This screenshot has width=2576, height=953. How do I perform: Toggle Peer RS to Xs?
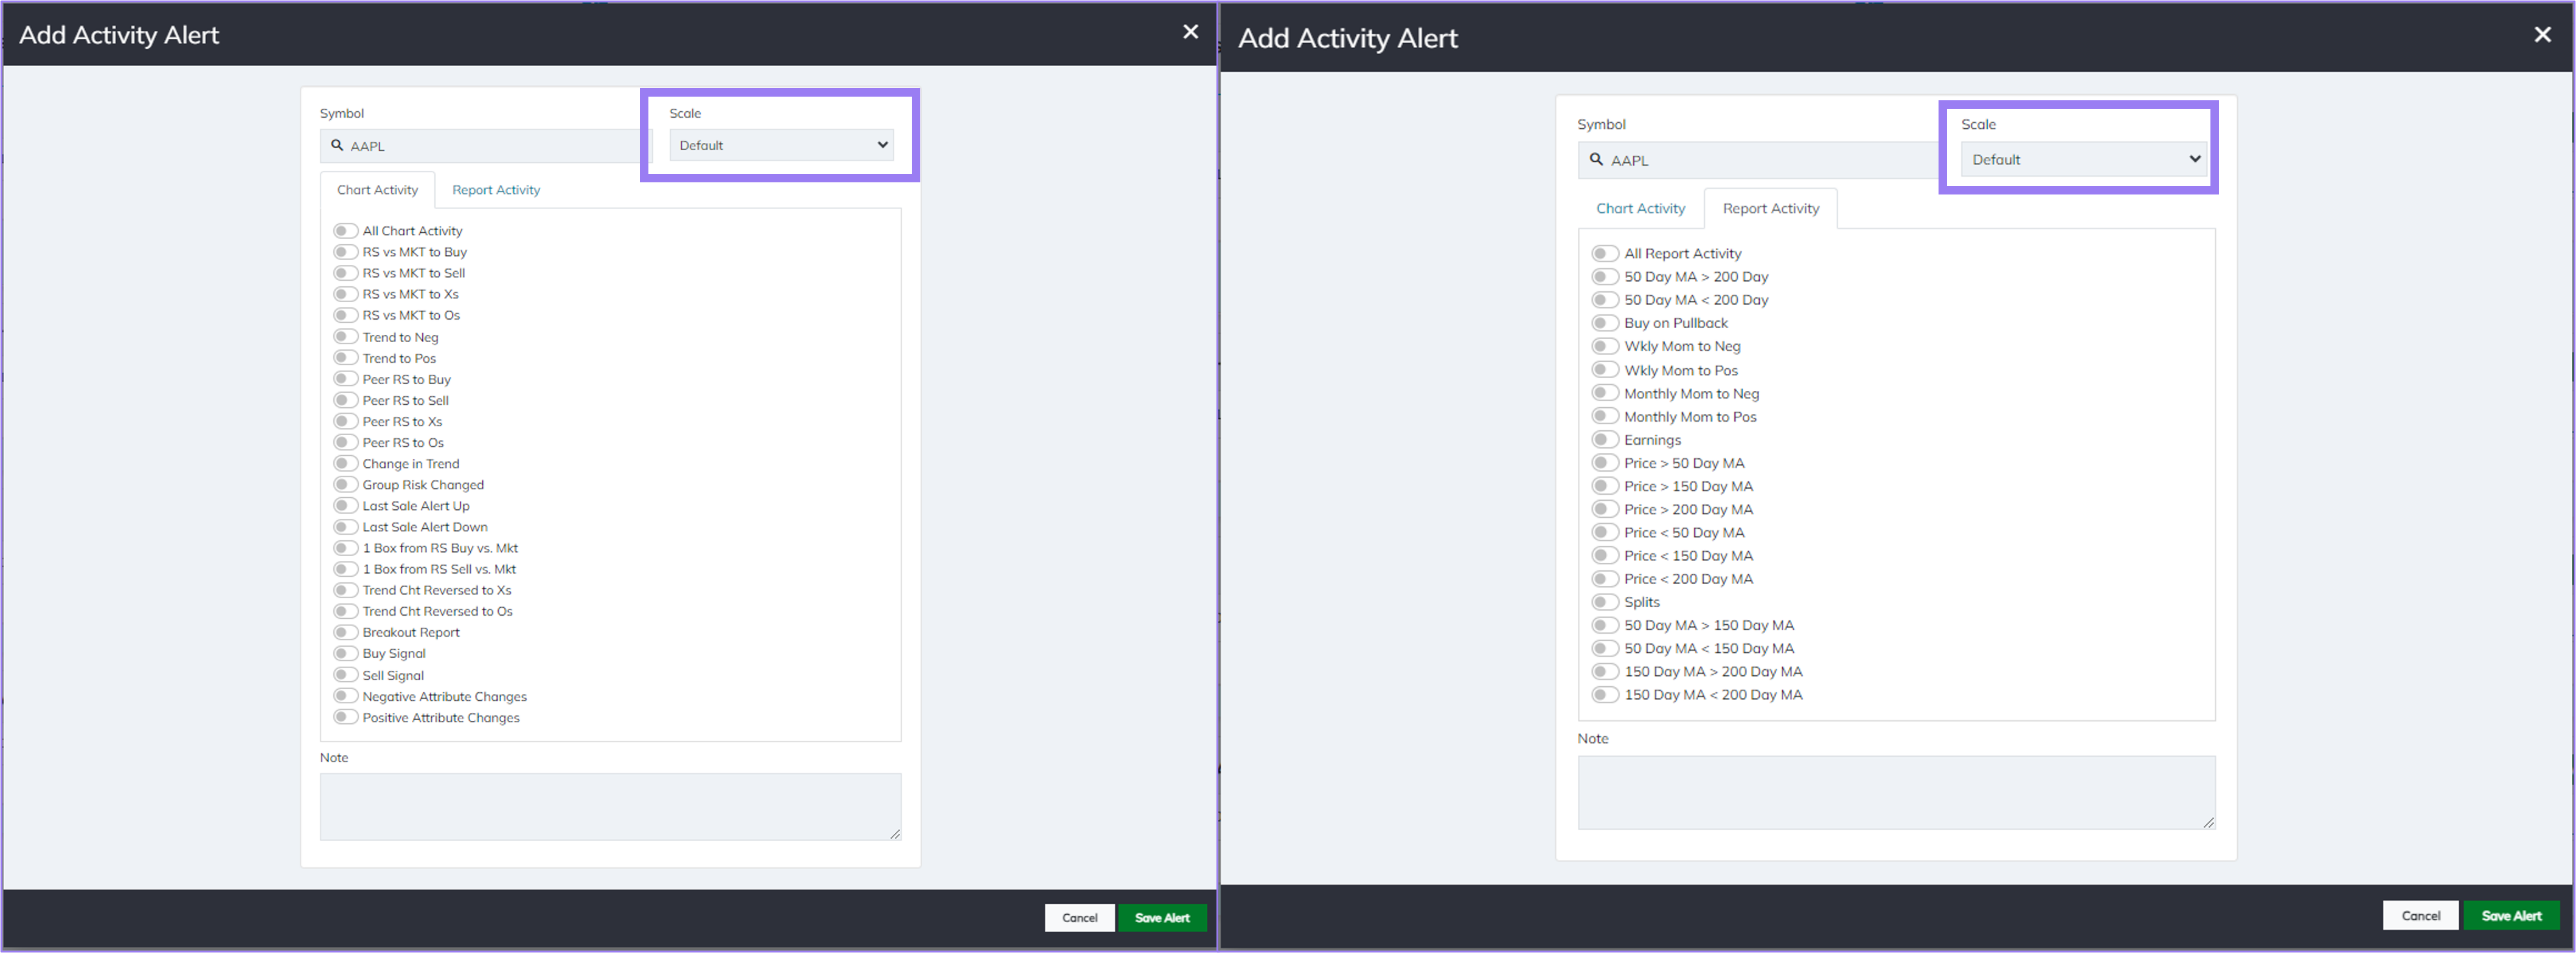click(345, 421)
